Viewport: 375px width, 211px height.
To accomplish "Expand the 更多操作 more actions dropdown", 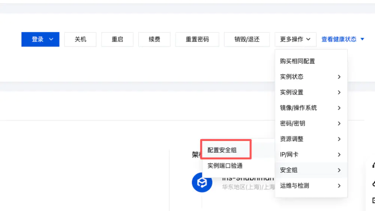I will tap(295, 39).
